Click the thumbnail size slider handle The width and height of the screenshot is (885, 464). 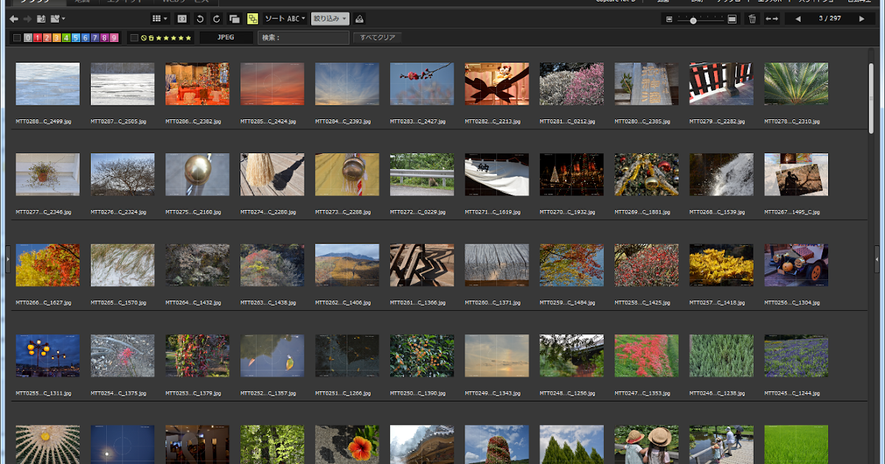[x=693, y=20]
